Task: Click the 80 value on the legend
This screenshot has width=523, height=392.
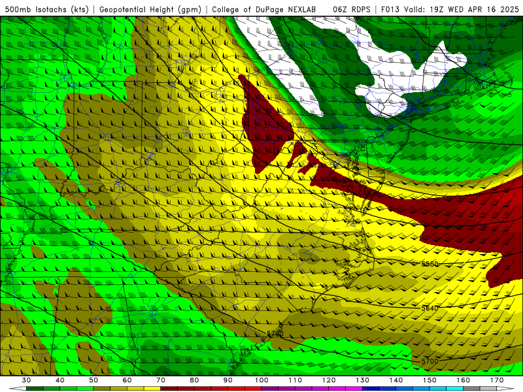Action: tap(194, 380)
